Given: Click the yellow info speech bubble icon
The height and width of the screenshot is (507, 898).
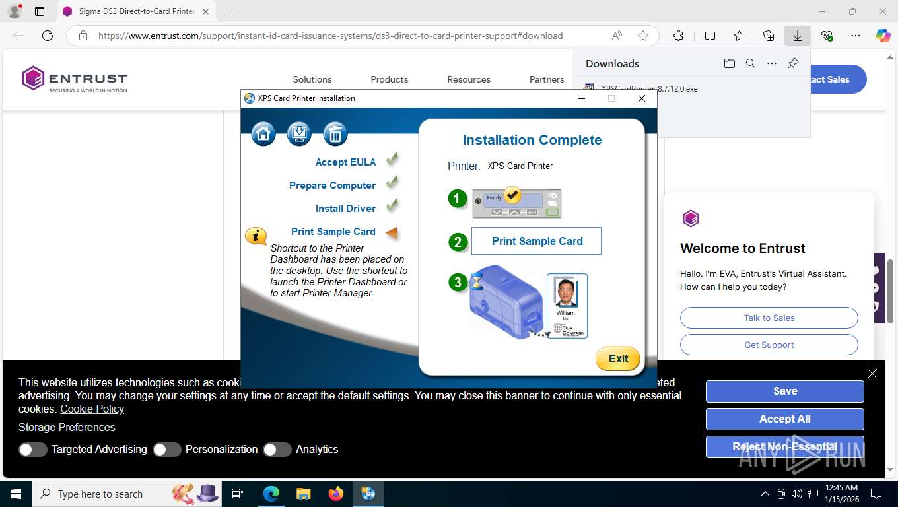Looking at the screenshot, I should (x=256, y=236).
